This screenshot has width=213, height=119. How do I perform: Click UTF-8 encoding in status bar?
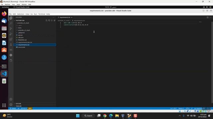pos(187,108)
